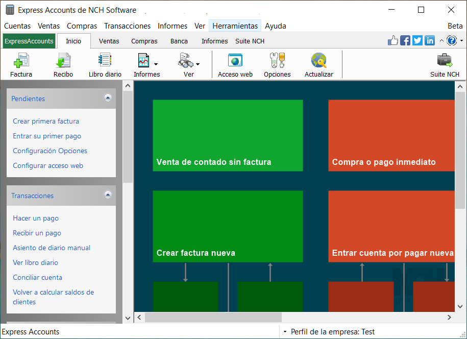This screenshot has width=467, height=339.
Task: Click the Beta menu item
Action: [455, 26]
